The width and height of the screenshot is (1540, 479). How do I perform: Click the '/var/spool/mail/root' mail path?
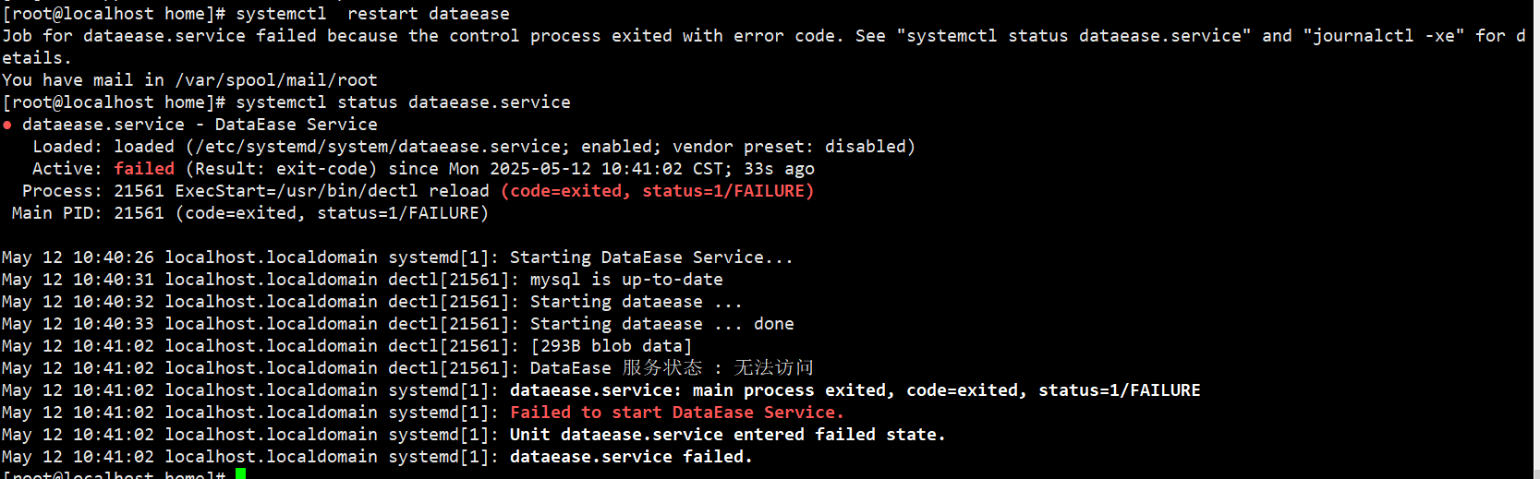[276, 80]
